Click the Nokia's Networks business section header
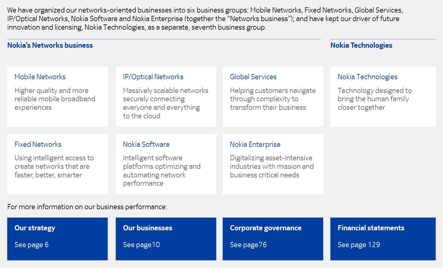This screenshot has height=271, width=443. 50,46
